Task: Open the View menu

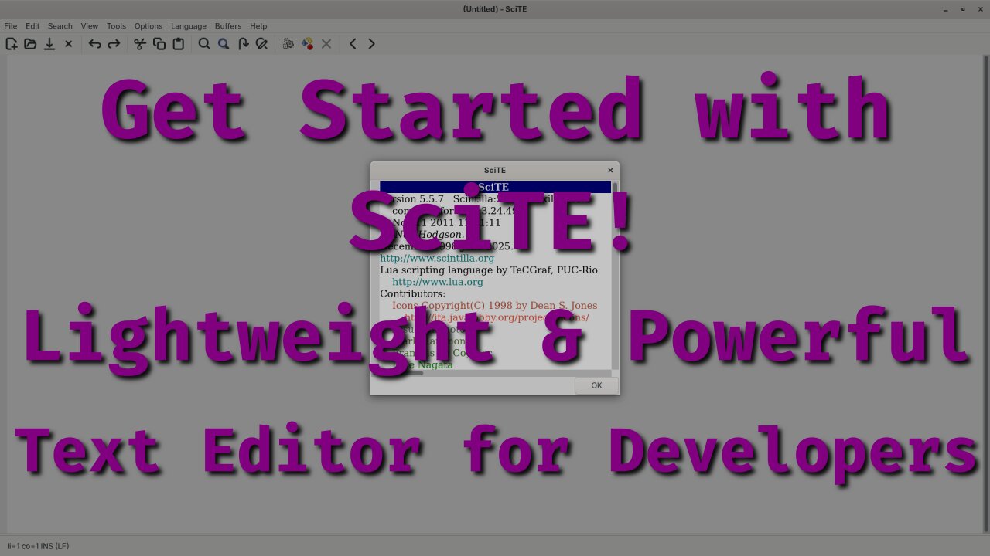Action: tap(90, 26)
